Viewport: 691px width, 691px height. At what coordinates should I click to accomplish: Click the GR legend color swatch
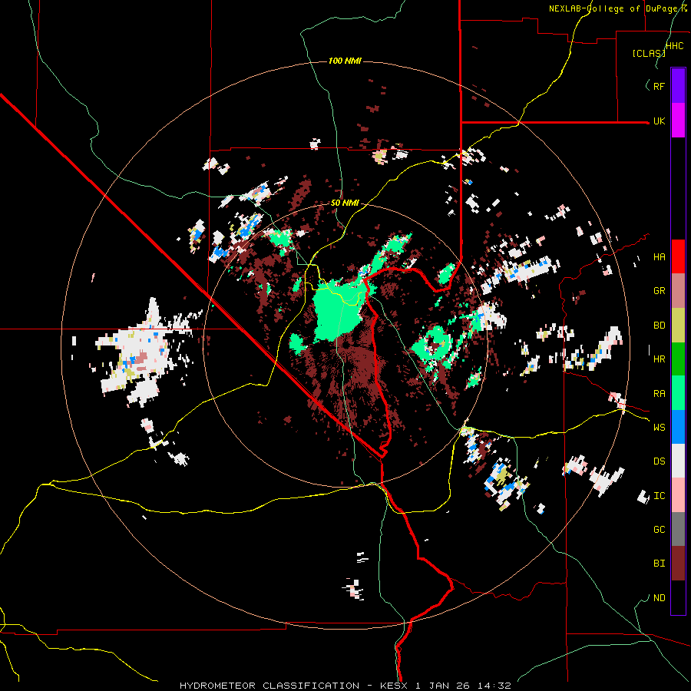(x=678, y=291)
